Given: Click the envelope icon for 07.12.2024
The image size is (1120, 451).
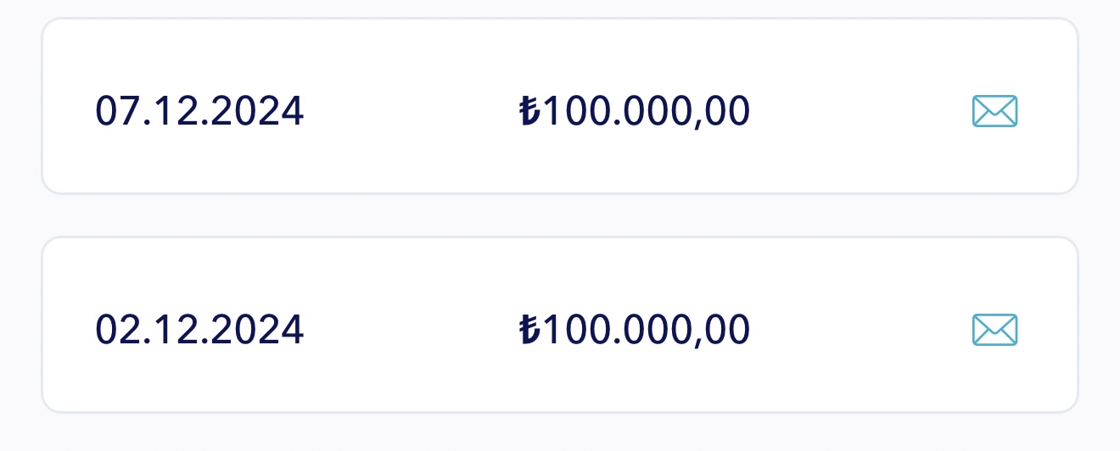Looking at the screenshot, I should (994, 111).
